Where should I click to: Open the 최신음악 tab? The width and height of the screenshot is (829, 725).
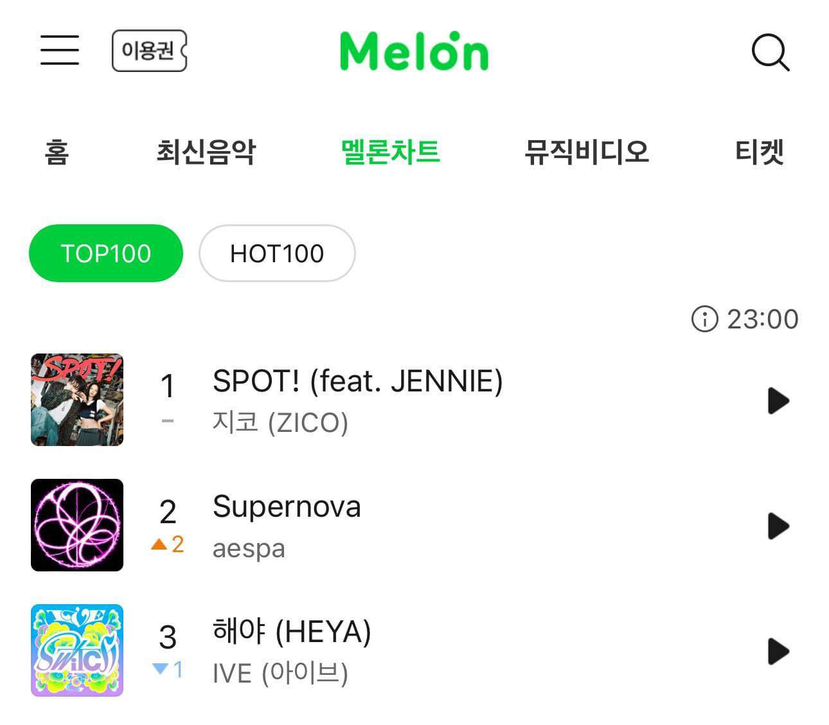pyautogui.click(x=206, y=152)
